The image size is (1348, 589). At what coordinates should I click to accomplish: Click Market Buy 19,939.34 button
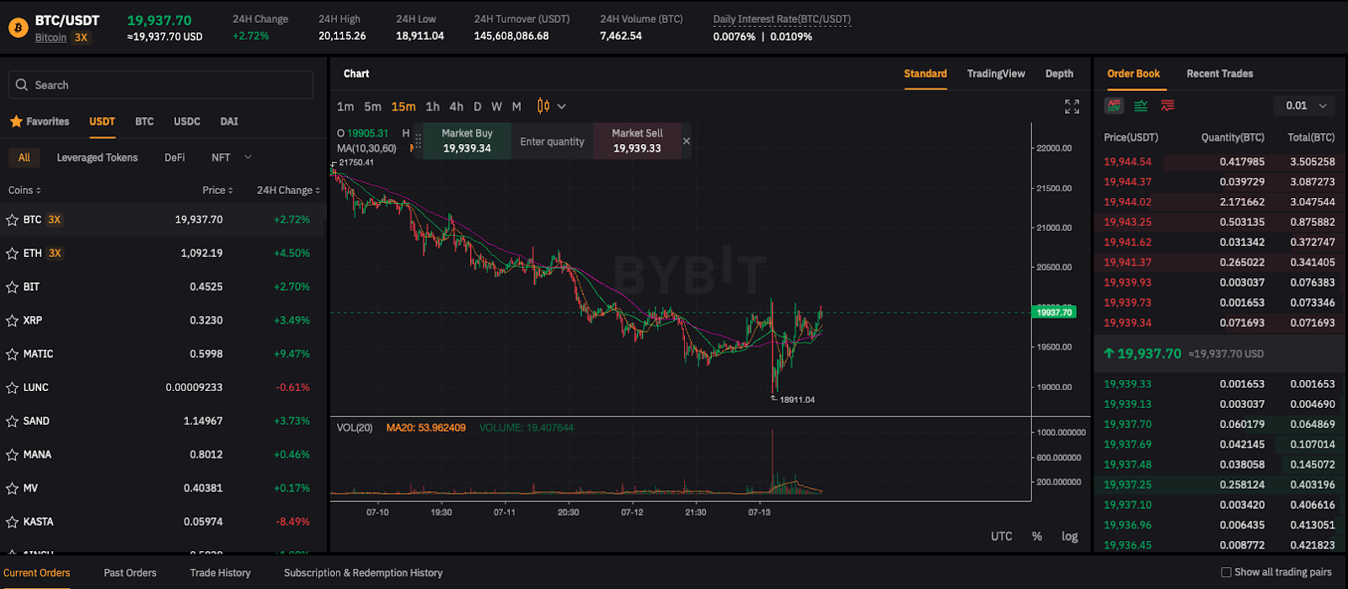467,141
